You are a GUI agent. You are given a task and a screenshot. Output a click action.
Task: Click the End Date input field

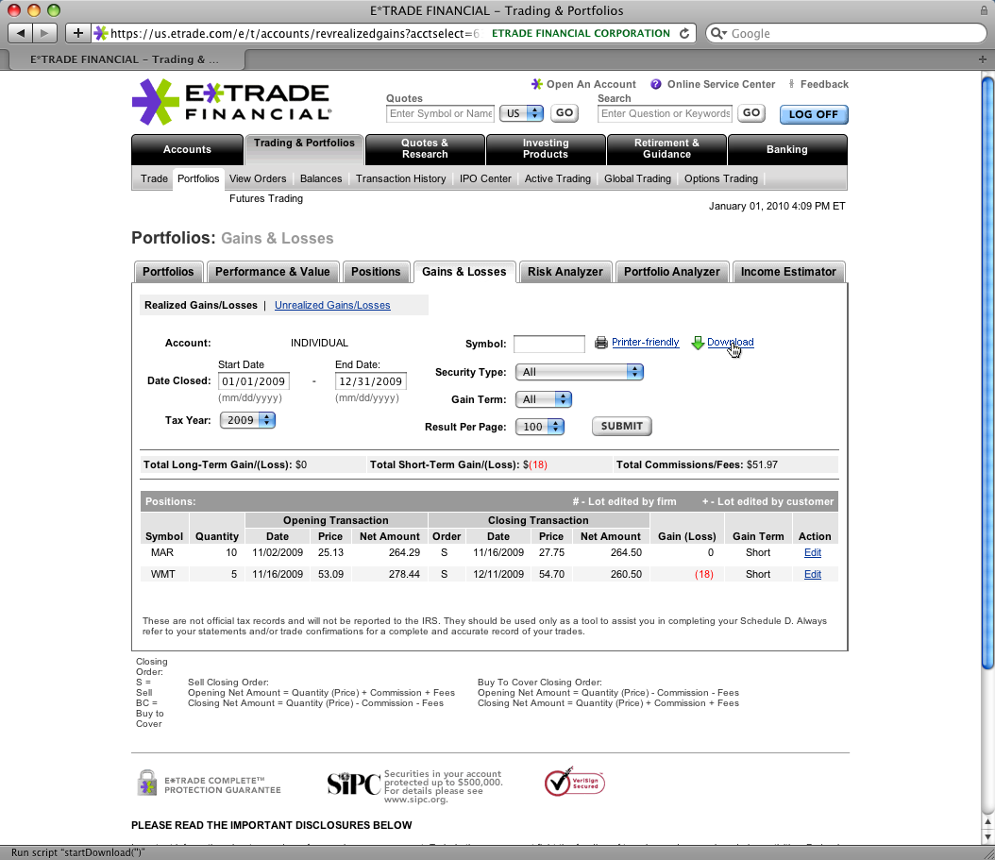click(371, 381)
